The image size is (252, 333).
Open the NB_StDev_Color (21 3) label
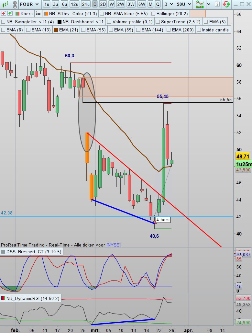point(73,14)
